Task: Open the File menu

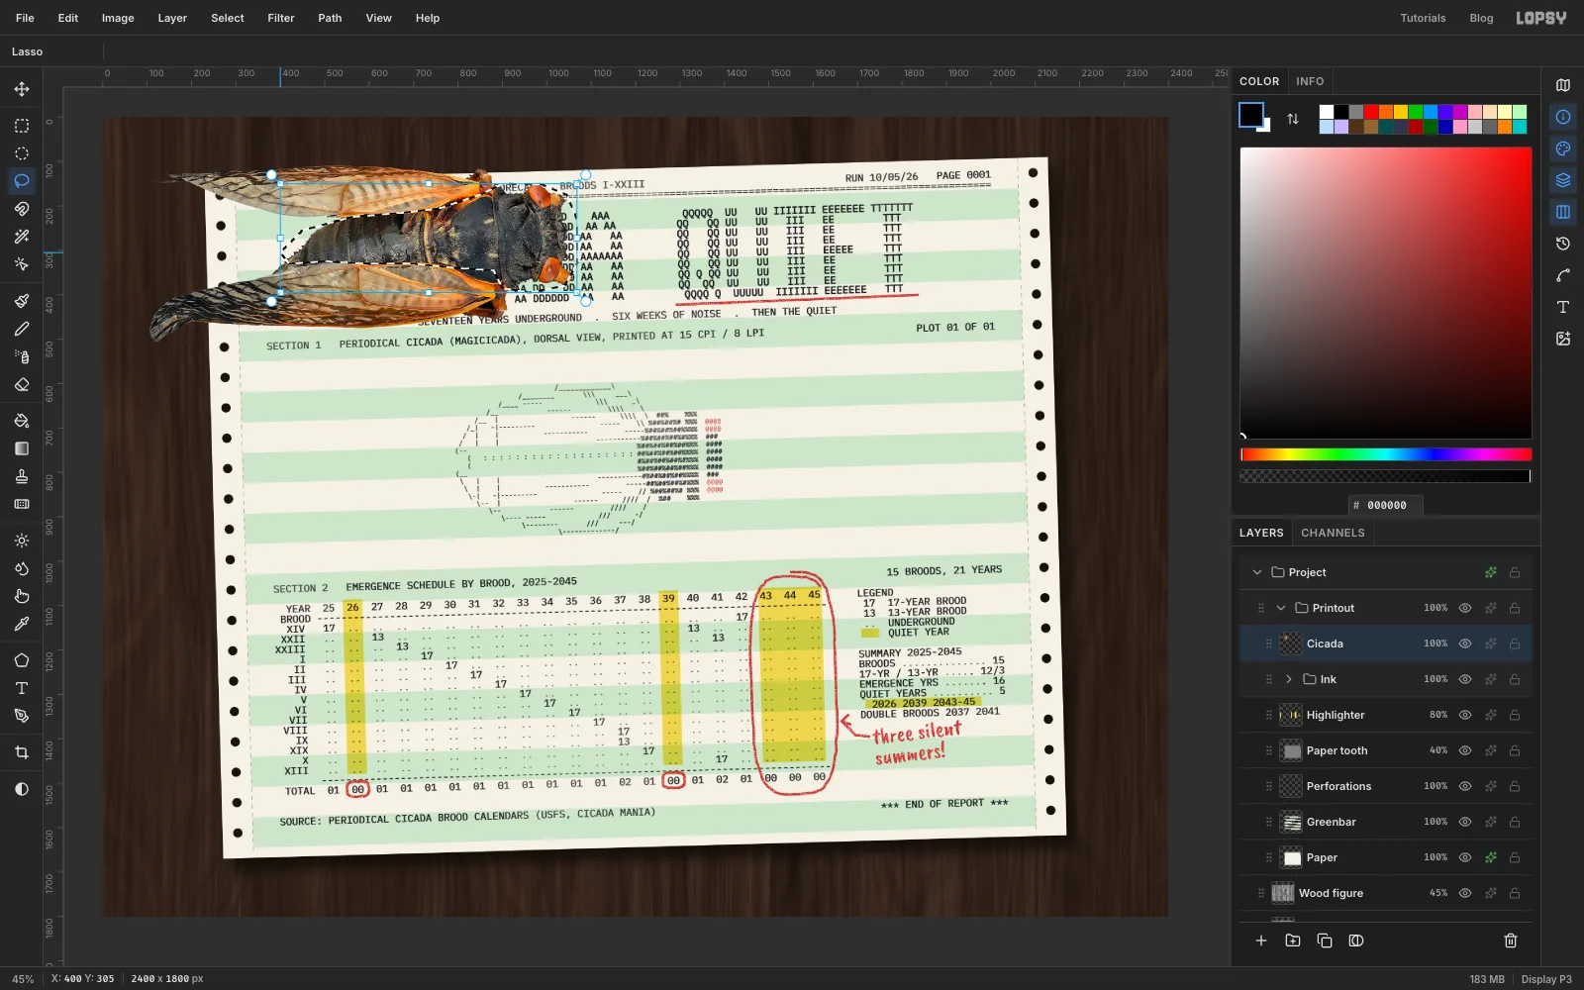Action: (x=26, y=18)
